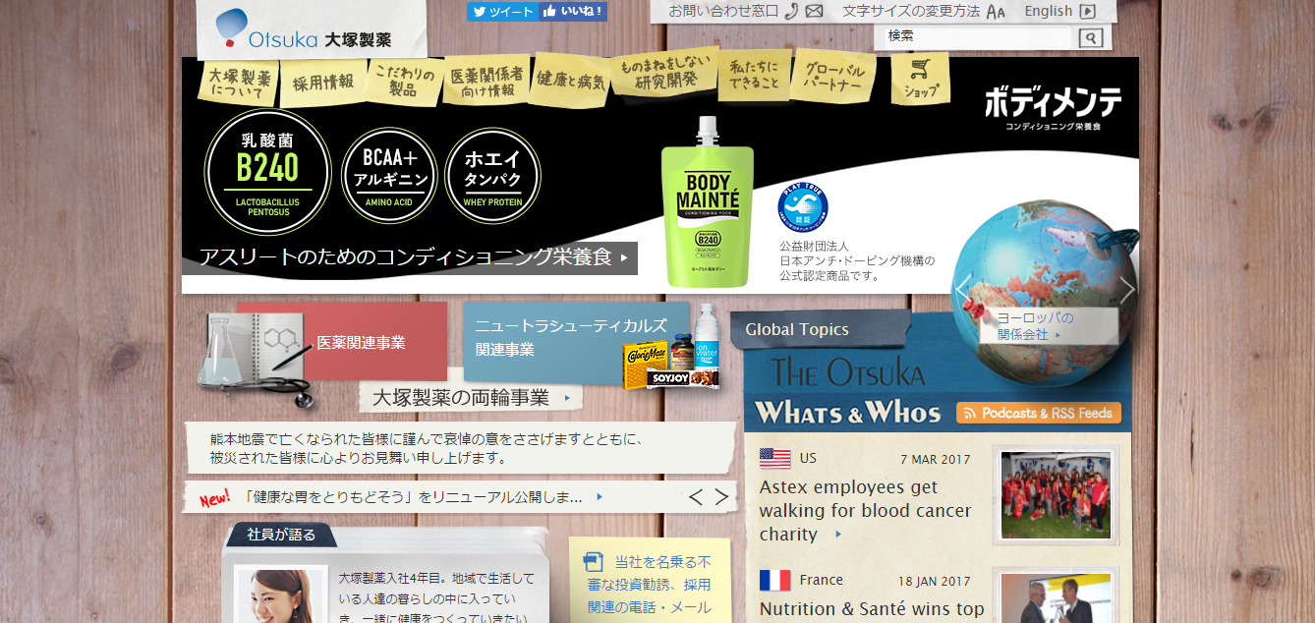Image resolution: width=1315 pixels, height=623 pixels.
Task: Click the Otsuka logo
Action: [x=304, y=29]
